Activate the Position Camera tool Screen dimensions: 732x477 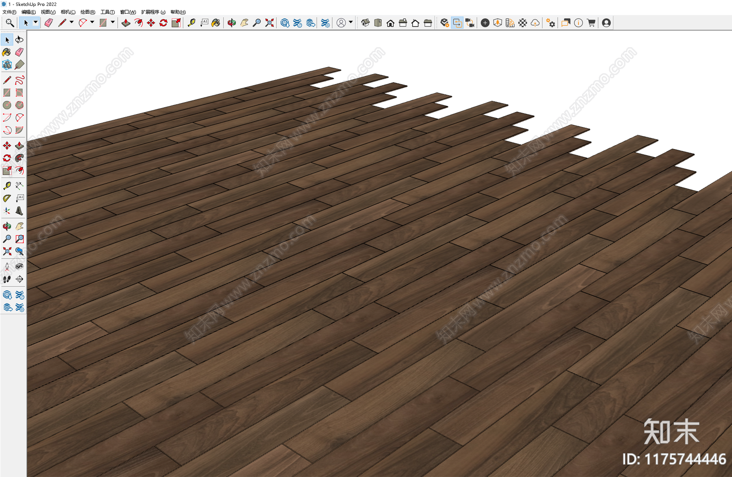point(7,266)
